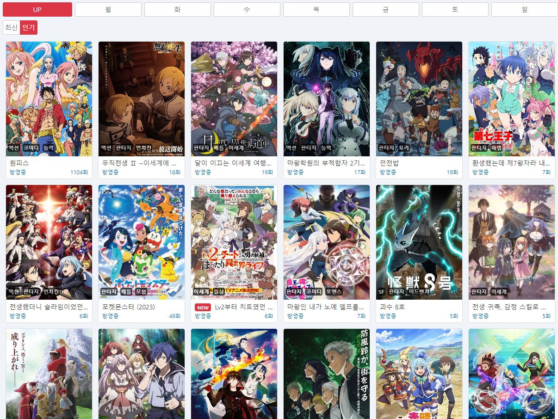Switch to the 화 (Tuesday) tab

click(178, 9)
